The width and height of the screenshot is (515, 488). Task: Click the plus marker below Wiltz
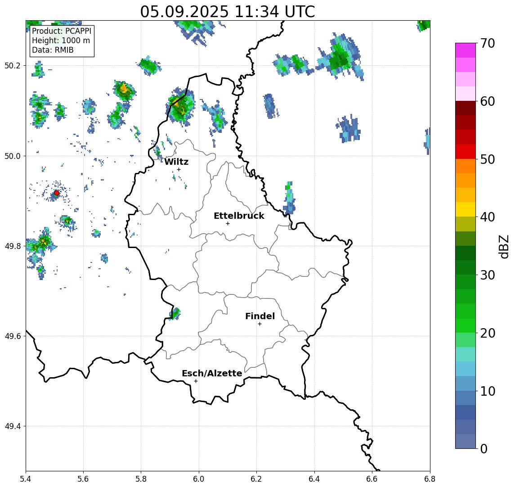click(179, 170)
